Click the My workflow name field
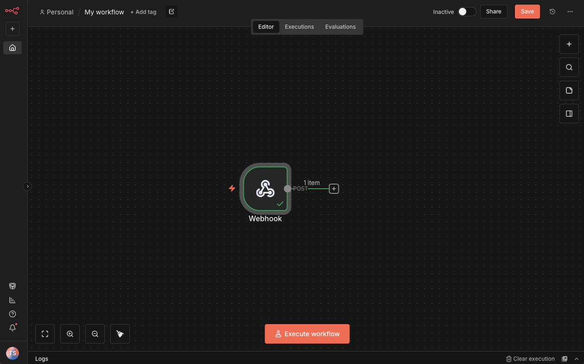The width and height of the screenshot is (584, 364). pyautogui.click(x=104, y=12)
